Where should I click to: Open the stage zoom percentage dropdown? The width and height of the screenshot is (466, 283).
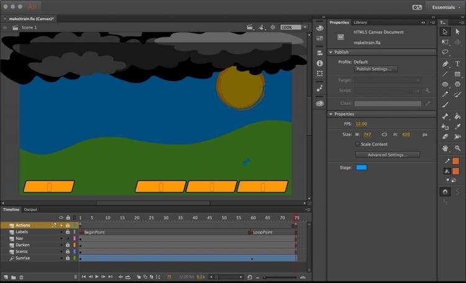click(304, 27)
